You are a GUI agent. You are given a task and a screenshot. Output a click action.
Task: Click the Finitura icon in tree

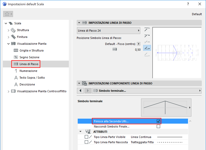click(x=13, y=37)
